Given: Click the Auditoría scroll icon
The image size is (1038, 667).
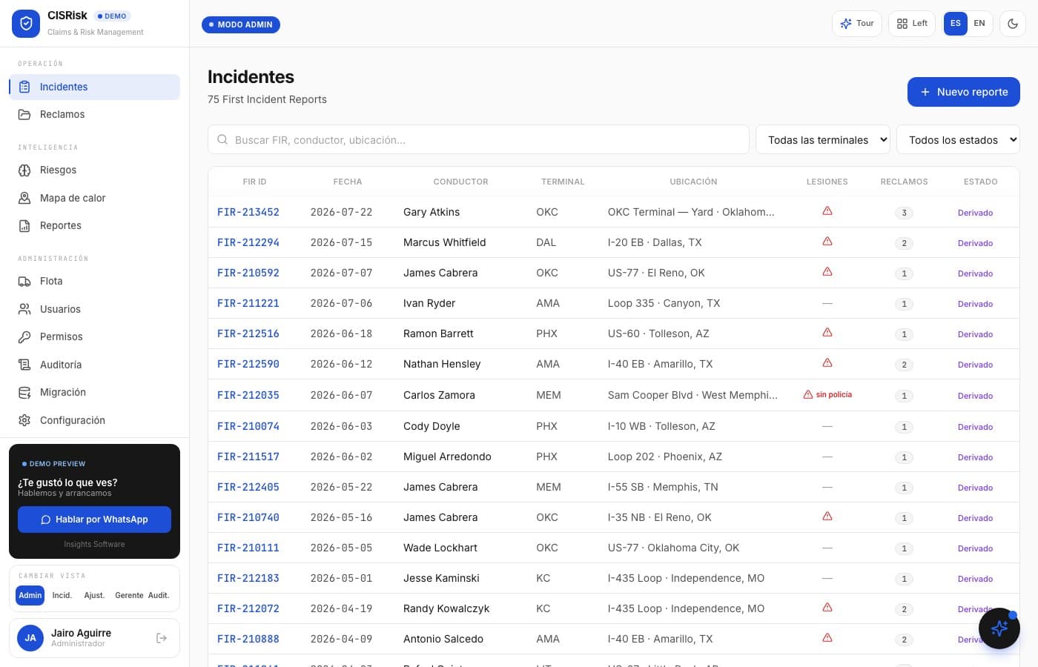Looking at the screenshot, I should point(24,365).
